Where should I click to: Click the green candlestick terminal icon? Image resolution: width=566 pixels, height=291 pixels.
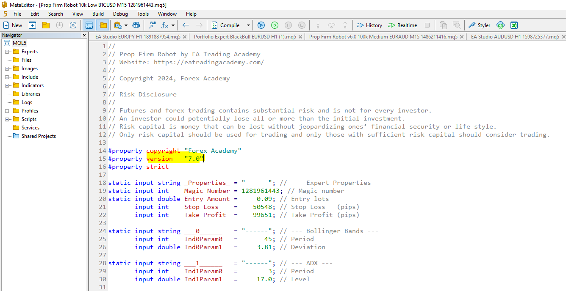pyautogui.click(x=514, y=25)
